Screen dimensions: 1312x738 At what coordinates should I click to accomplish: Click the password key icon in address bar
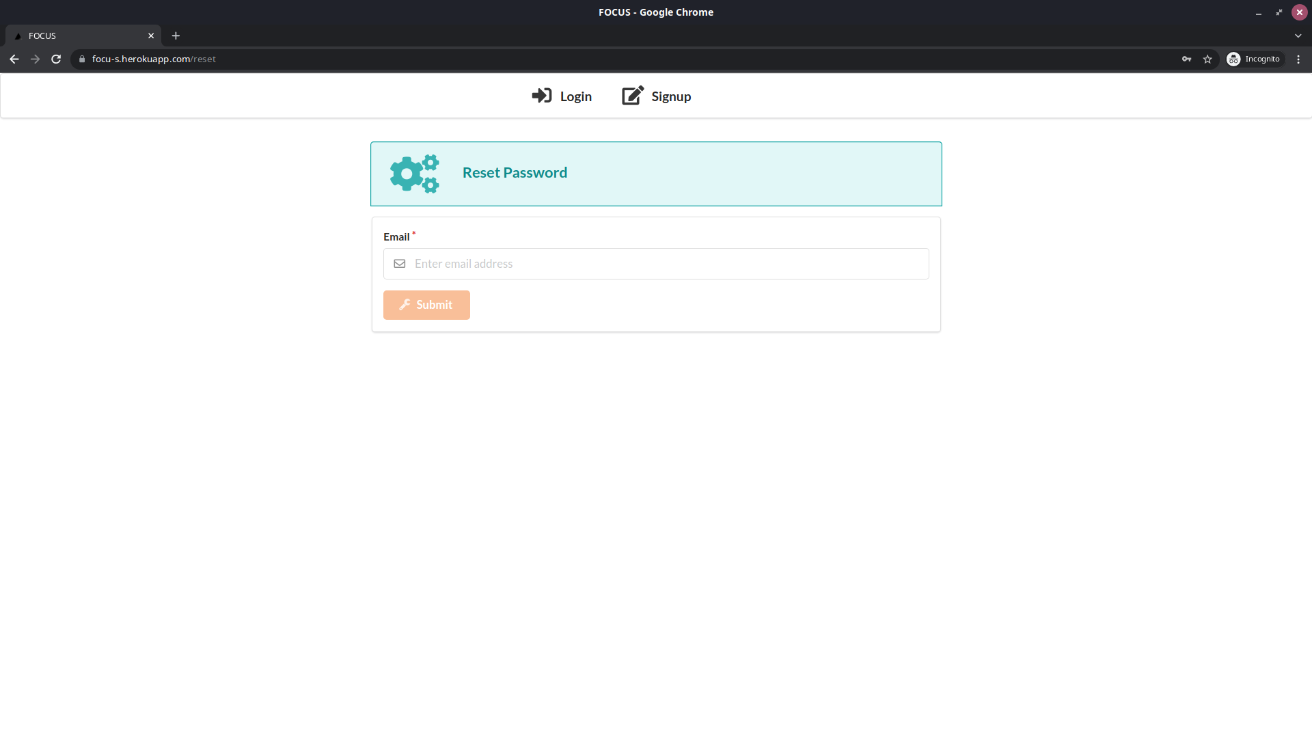[1186, 59]
